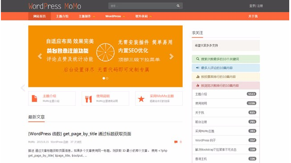This screenshot has width=291, height=163.
Task: Open WordPress 钩子 in the popular list
Action: click(x=205, y=140)
